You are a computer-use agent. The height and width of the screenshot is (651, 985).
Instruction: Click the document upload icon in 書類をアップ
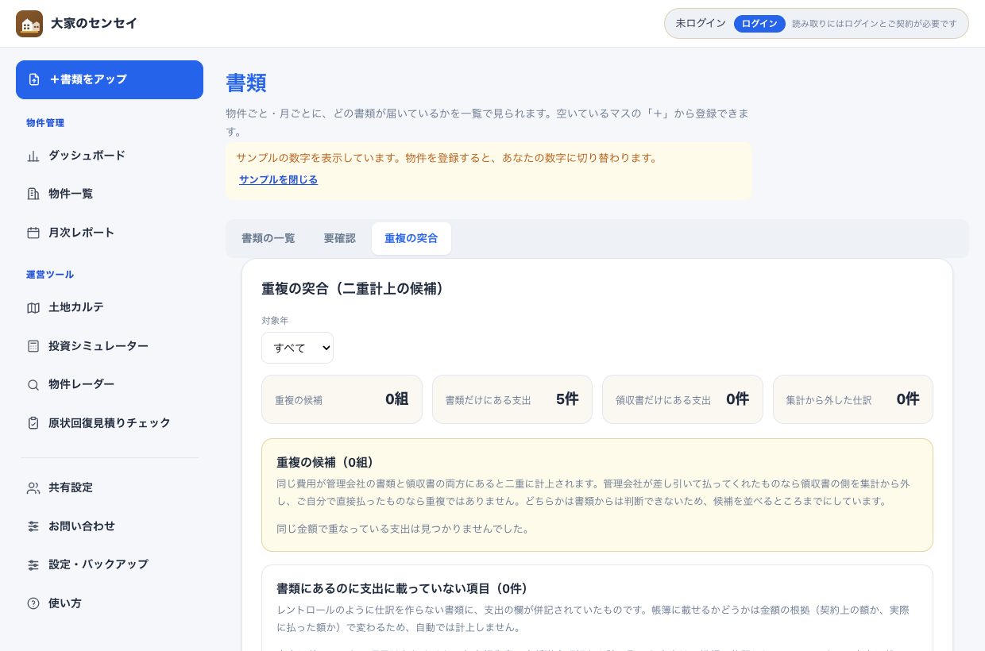34,79
